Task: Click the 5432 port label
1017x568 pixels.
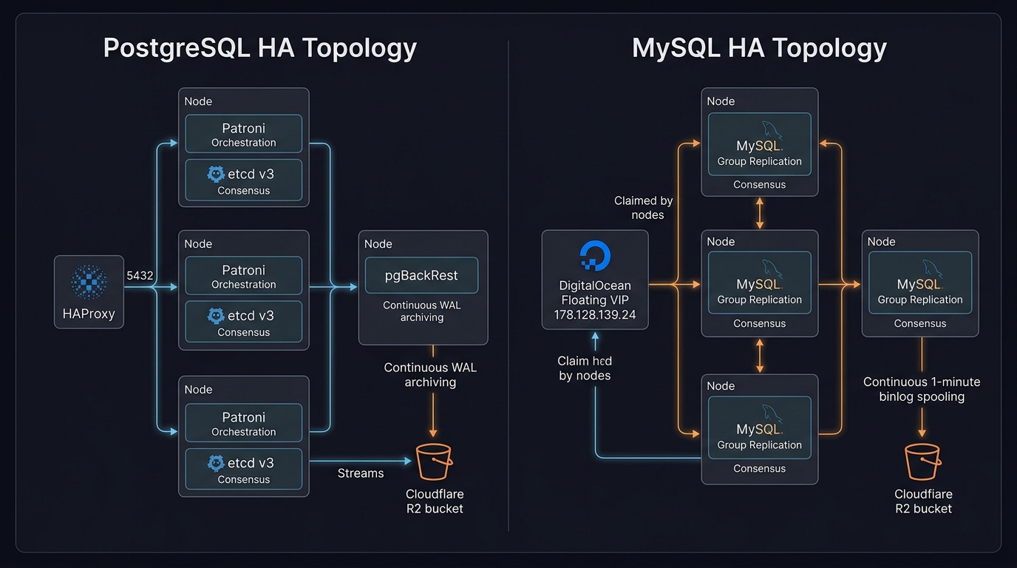Action: coord(140,275)
